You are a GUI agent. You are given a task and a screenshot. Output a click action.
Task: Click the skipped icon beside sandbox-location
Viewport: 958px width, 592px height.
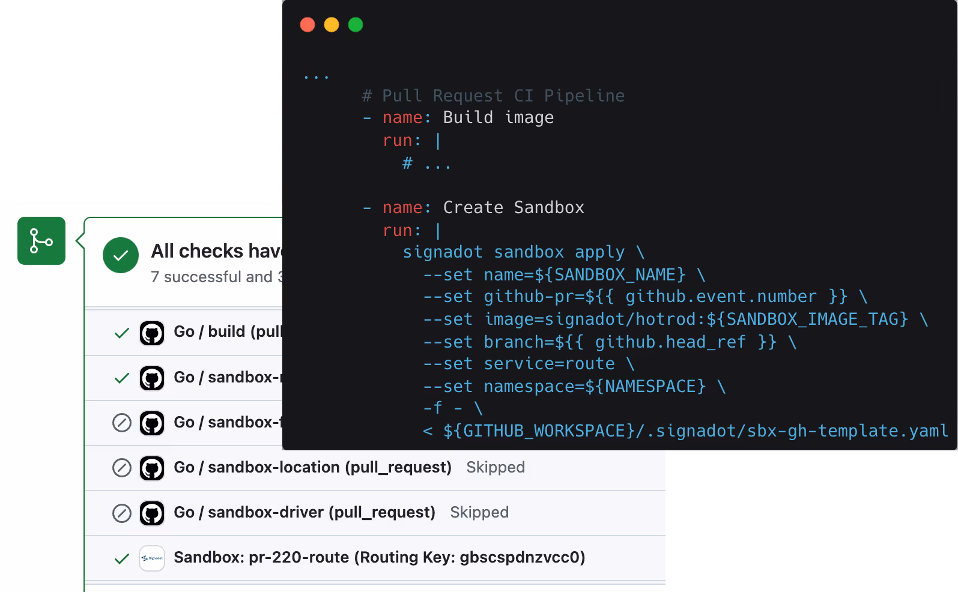pyautogui.click(x=122, y=468)
